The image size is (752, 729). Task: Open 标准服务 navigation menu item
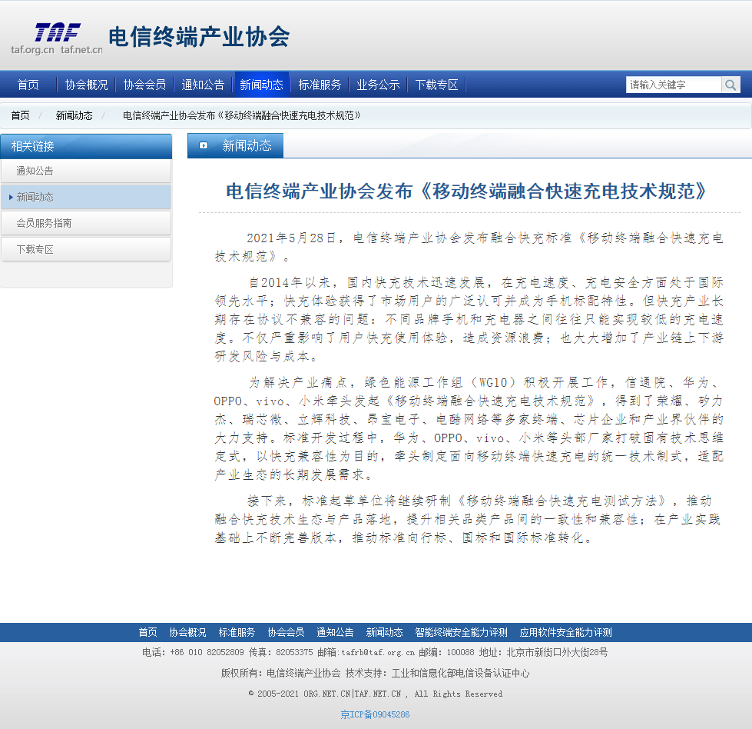coord(320,85)
